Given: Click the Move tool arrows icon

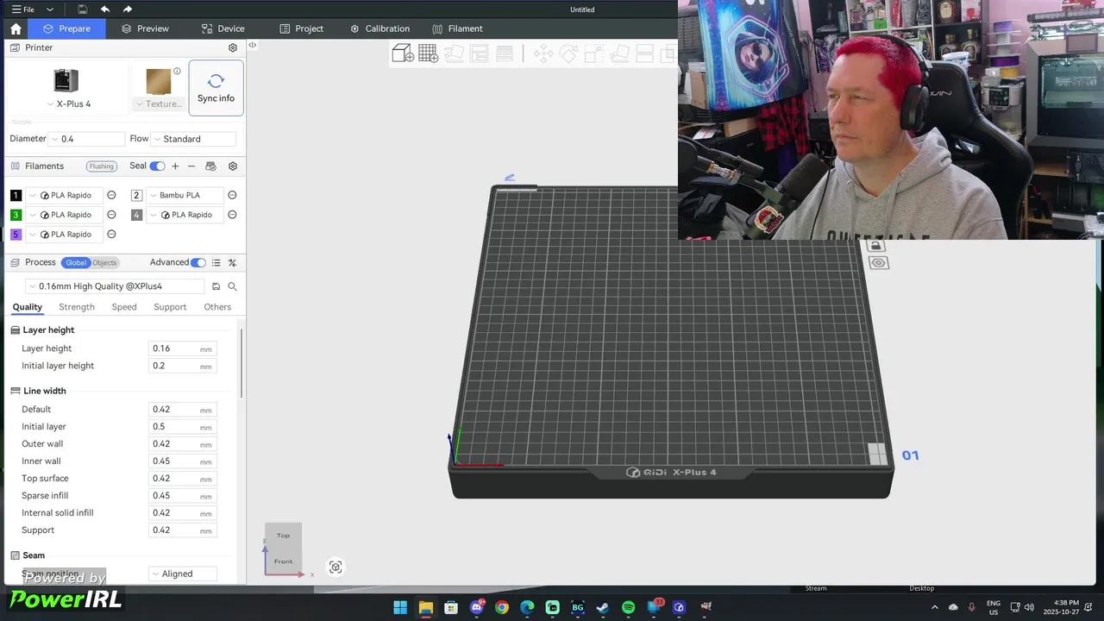Looking at the screenshot, I should coord(543,53).
